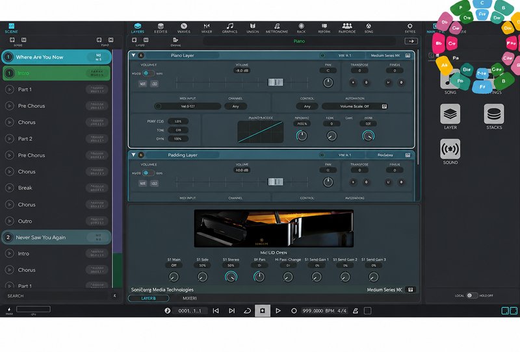Click the SONG icon in top toolbar
Screen dimensions: 520x352
369,28
